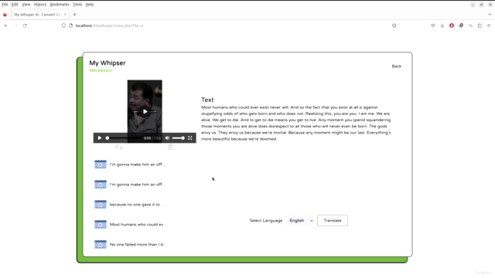Image resolution: width=495 pixels, height=278 pixels.
Task: Mute the video audio
Action: 167,138
